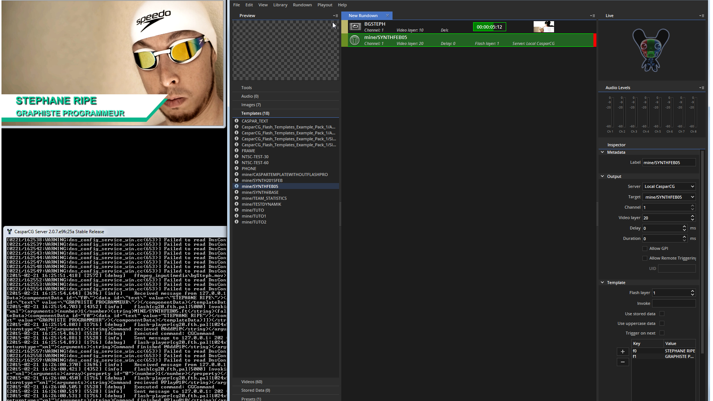Click the Duration stepper arrows
The width and height of the screenshot is (713, 401).
pos(684,238)
